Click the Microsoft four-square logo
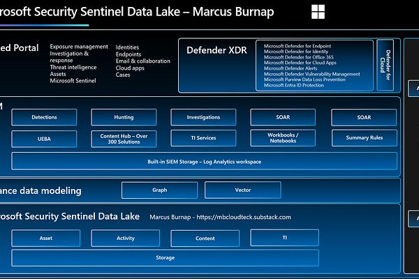Screen dimensions: 419x279 (318, 12)
